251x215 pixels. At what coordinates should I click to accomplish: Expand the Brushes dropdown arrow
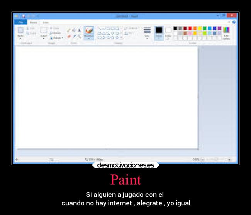(x=89, y=39)
